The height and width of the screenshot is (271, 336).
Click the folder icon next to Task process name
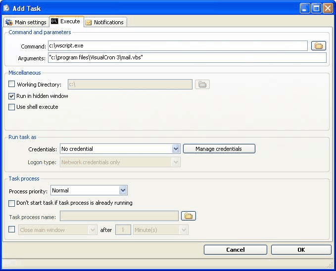189,216
